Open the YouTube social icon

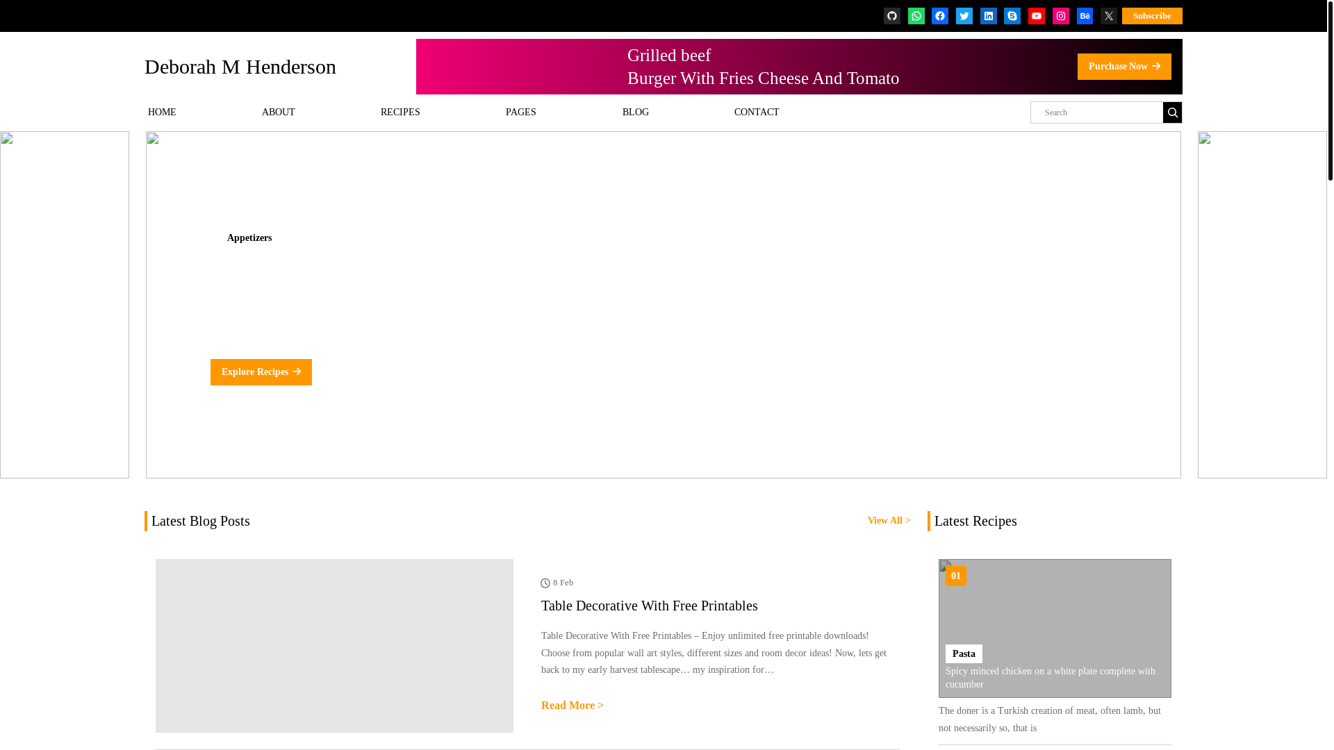[1037, 16]
